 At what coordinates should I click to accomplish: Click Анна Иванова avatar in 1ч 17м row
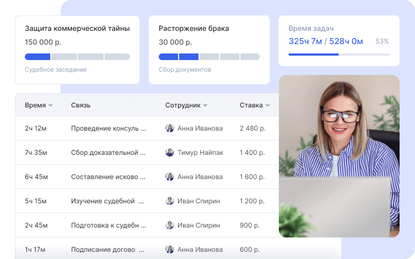(170, 250)
